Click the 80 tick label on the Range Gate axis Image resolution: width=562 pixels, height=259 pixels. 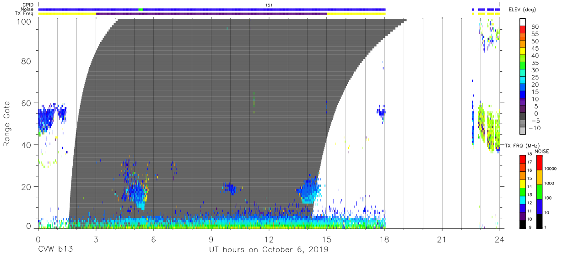[26, 61]
